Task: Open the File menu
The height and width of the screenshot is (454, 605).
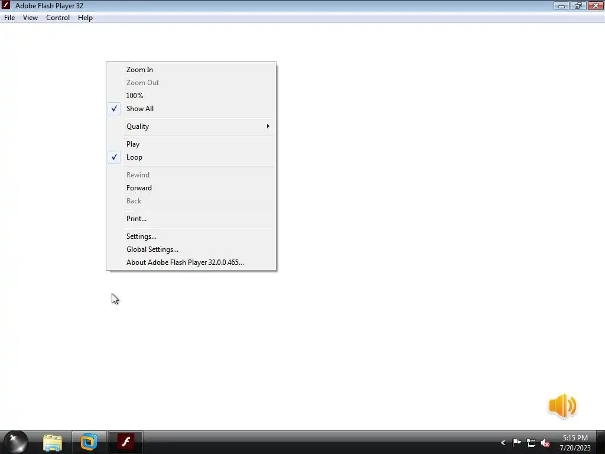Action: click(9, 18)
